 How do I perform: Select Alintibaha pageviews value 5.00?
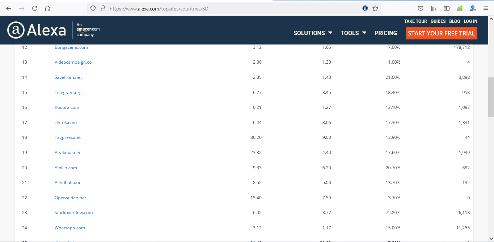[x=326, y=183]
